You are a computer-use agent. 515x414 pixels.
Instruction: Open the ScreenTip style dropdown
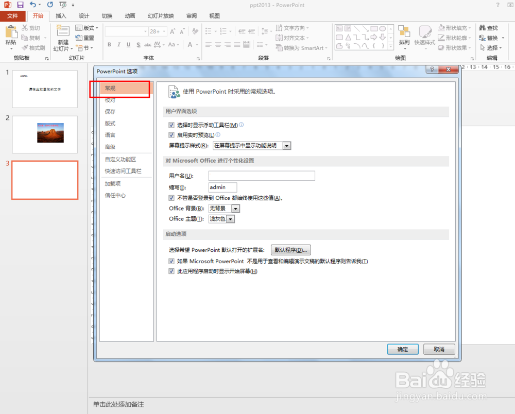pyautogui.click(x=287, y=146)
